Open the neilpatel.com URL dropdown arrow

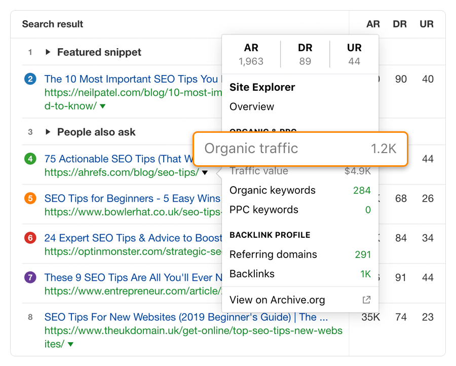102,106
